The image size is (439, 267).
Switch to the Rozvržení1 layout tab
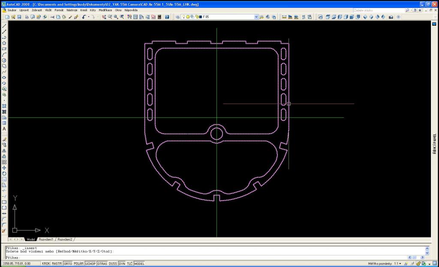coord(46,239)
